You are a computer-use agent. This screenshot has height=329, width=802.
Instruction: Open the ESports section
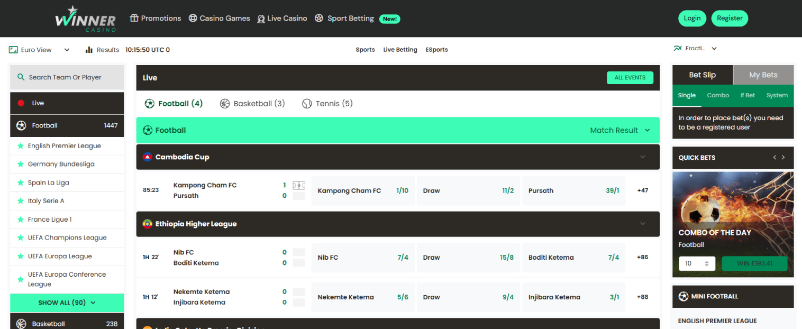(x=436, y=49)
